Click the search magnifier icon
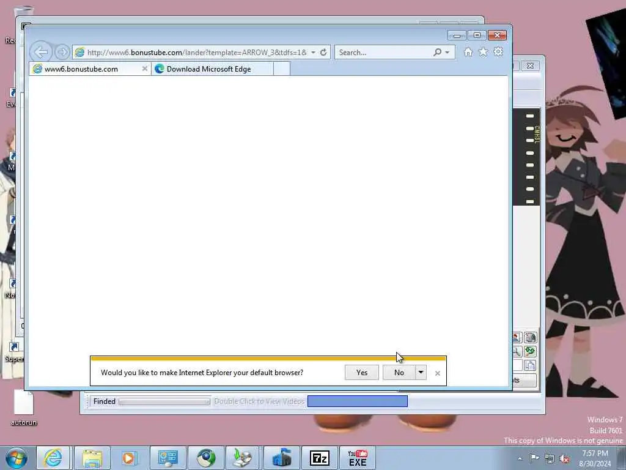Image resolution: width=626 pixels, height=470 pixels. [438, 53]
